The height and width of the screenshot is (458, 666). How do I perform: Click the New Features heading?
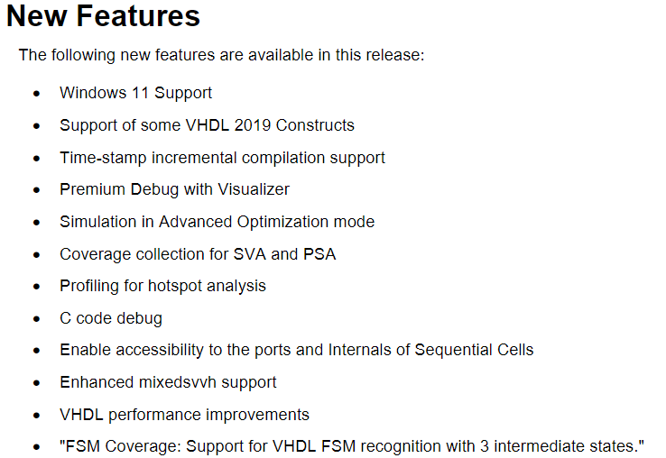pyautogui.click(x=103, y=16)
